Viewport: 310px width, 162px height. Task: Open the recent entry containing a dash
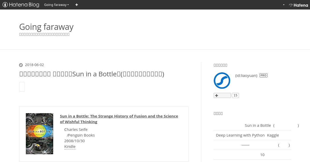click(x=253, y=145)
